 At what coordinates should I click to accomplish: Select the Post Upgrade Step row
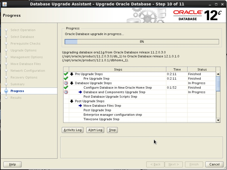pos(140,110)
